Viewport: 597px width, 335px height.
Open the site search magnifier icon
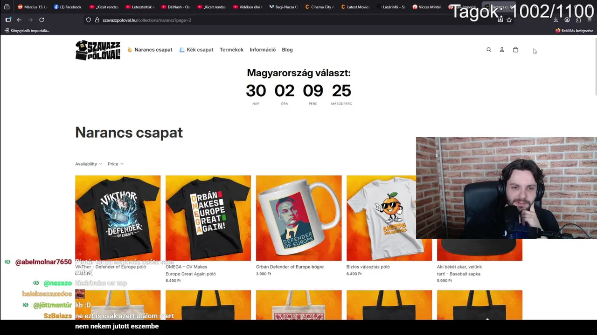pos(489,50)
